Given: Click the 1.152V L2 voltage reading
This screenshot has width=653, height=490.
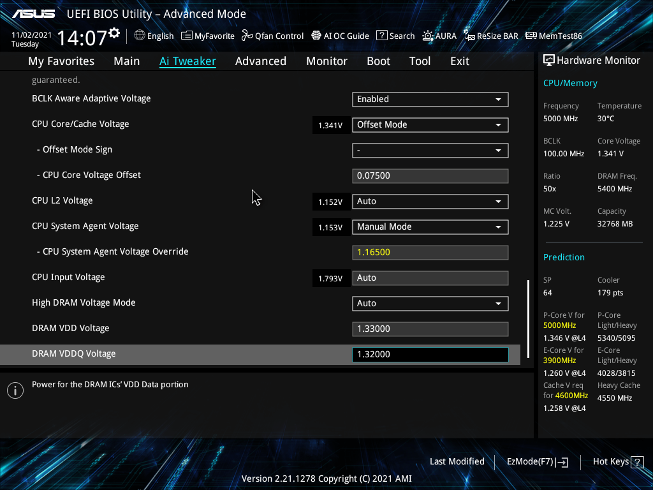Looking at the screenshot, I should (x=330, y=202).
